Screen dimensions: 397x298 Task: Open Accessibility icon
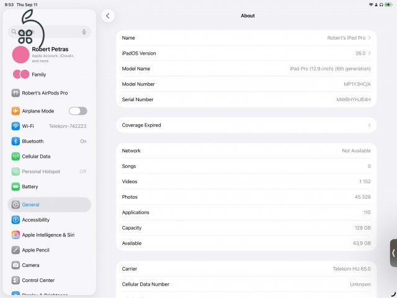pyautogui.click(x=16, y=220)
